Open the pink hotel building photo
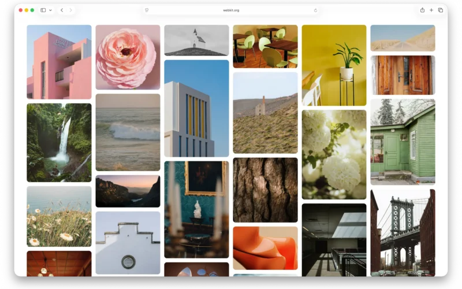Screen dimensions: 462x289 [x=59, y=62]
